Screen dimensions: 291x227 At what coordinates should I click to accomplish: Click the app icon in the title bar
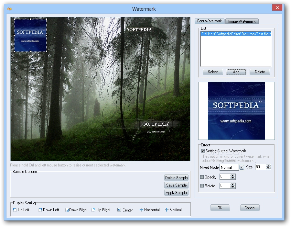9,9
